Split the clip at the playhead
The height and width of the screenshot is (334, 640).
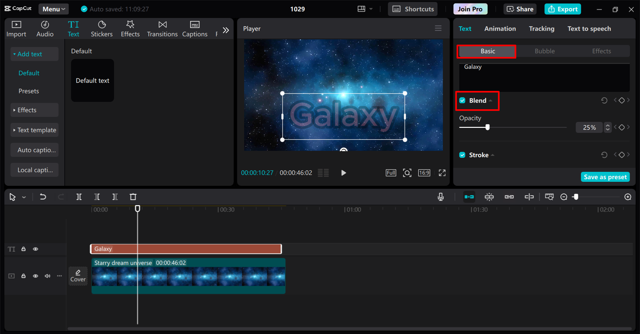coord(79,197)
